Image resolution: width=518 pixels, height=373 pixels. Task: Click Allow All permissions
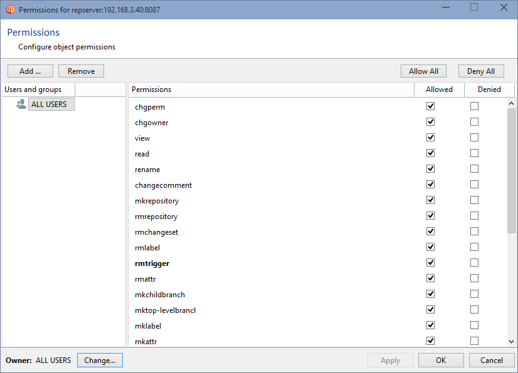tap(423, 71)
